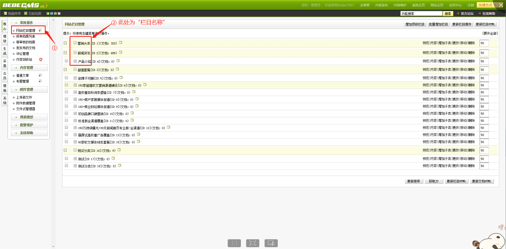Click the add-document icon beside 普通文章
Image resolution: width=506 pixels, height=249 pixels.
click(x=40, y=75)
